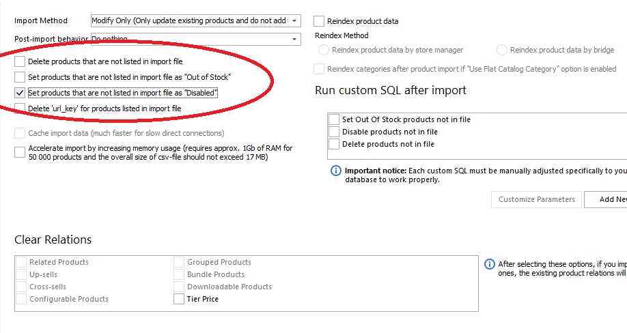Tick Set Out Of Stock products not in file
This screenshot has width=627, height=333.
334,119
